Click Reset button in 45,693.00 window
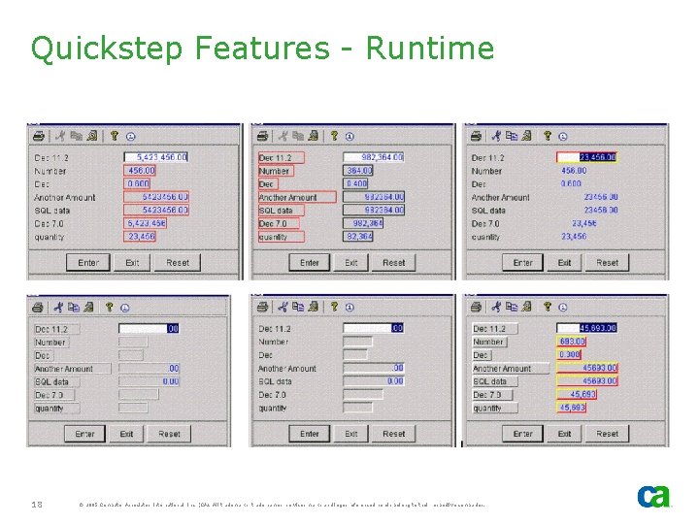 pos(607,433)
